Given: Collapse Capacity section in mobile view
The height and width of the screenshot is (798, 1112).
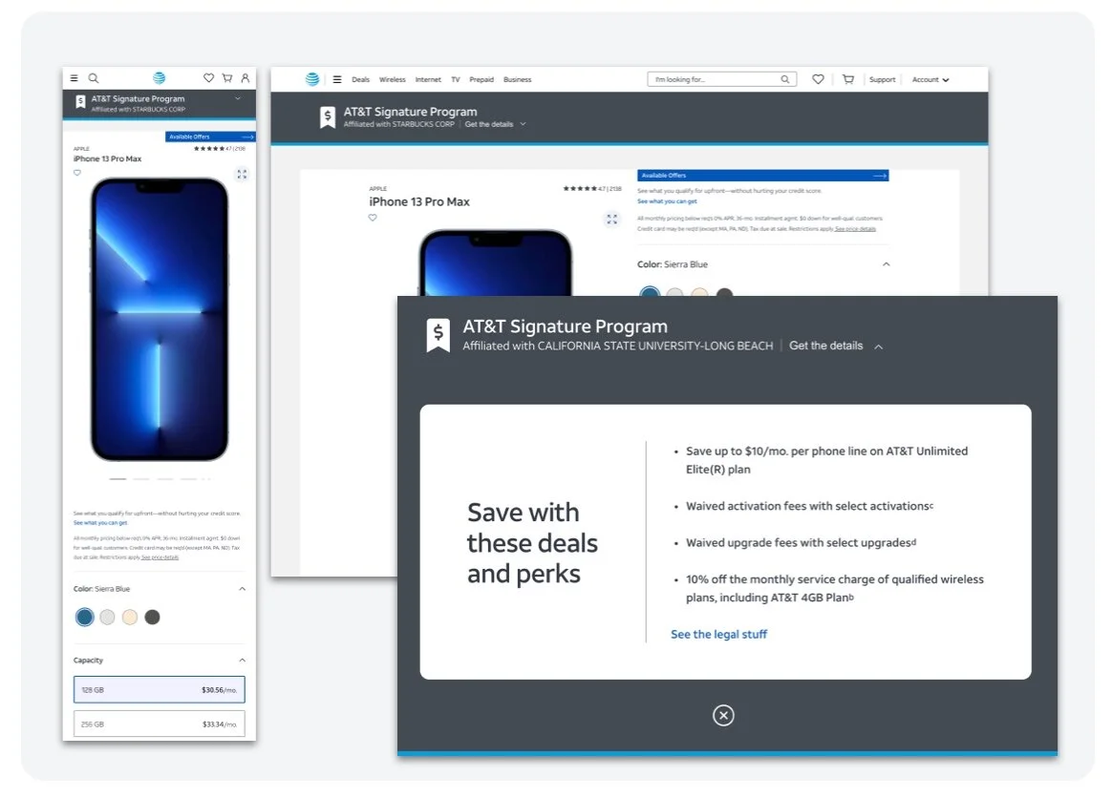Looking at the screenshot, I should click(x=242, y=660).
